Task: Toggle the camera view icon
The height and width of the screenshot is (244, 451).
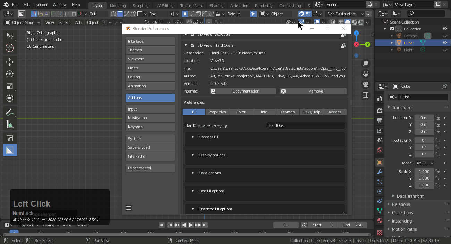Action: pos(366,85)
